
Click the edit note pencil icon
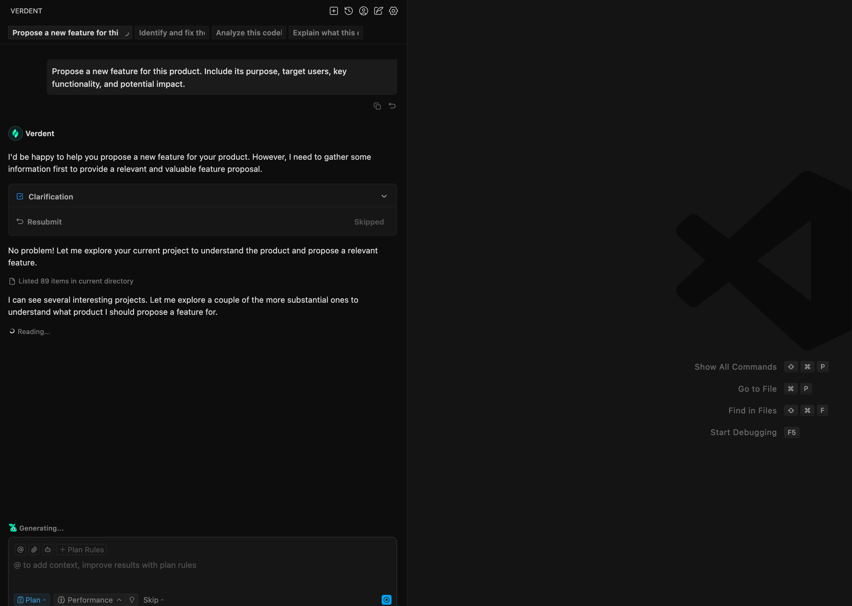point(379,11)
